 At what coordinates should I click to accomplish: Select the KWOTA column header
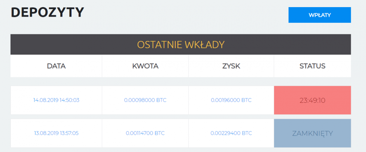click(145, 66)
